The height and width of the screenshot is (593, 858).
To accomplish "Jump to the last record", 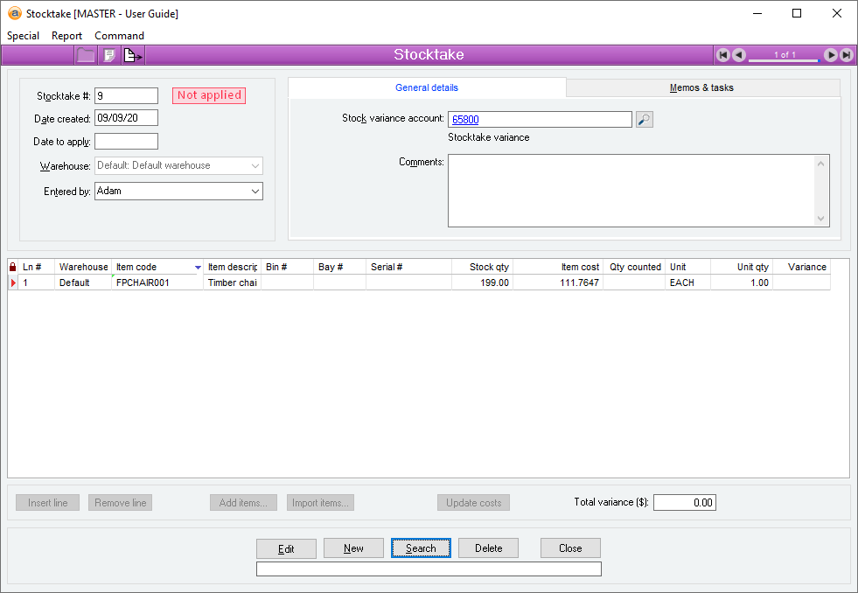I will pyautogui.click(x=847, y=55).
